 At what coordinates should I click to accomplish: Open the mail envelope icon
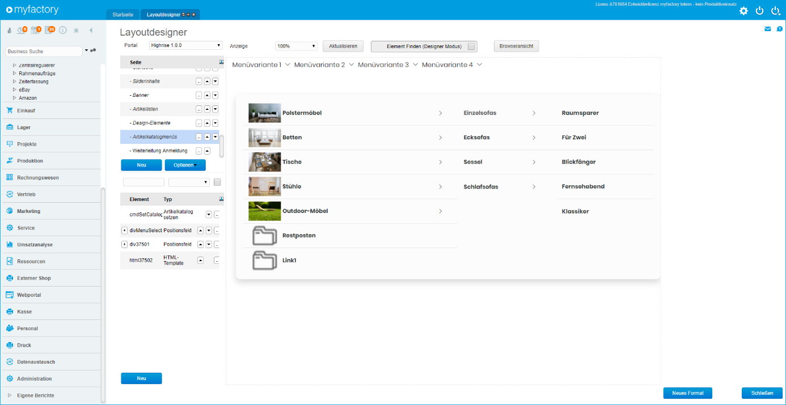click(768, 29)
